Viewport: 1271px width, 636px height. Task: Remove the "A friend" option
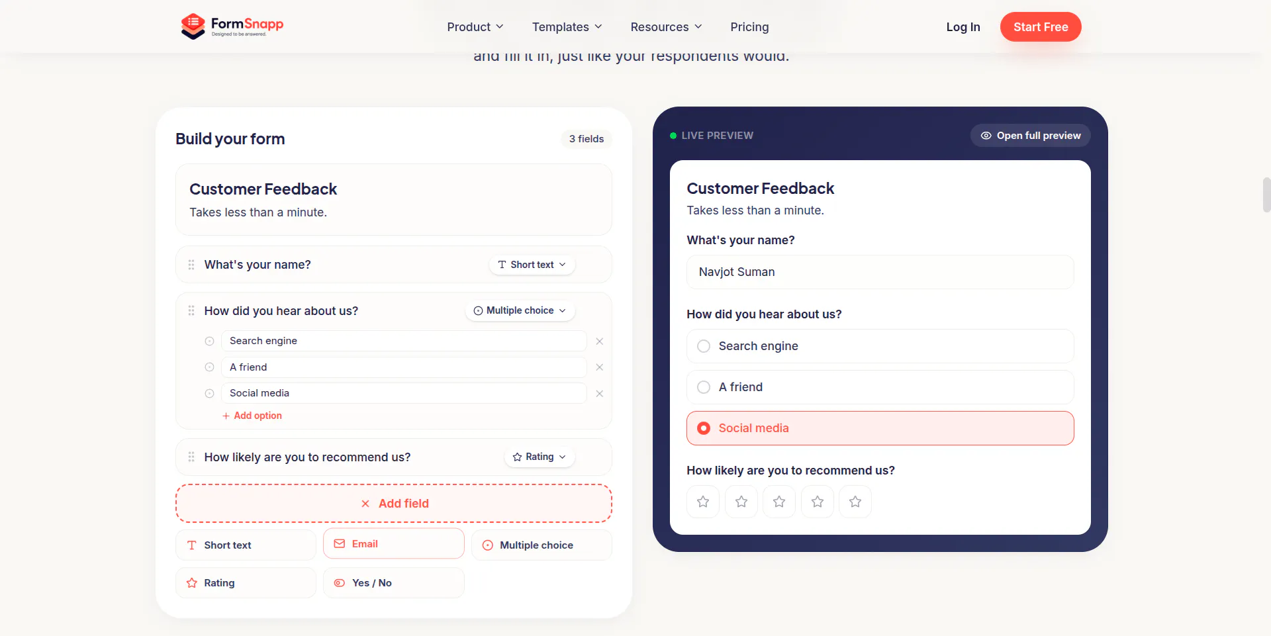599,367
